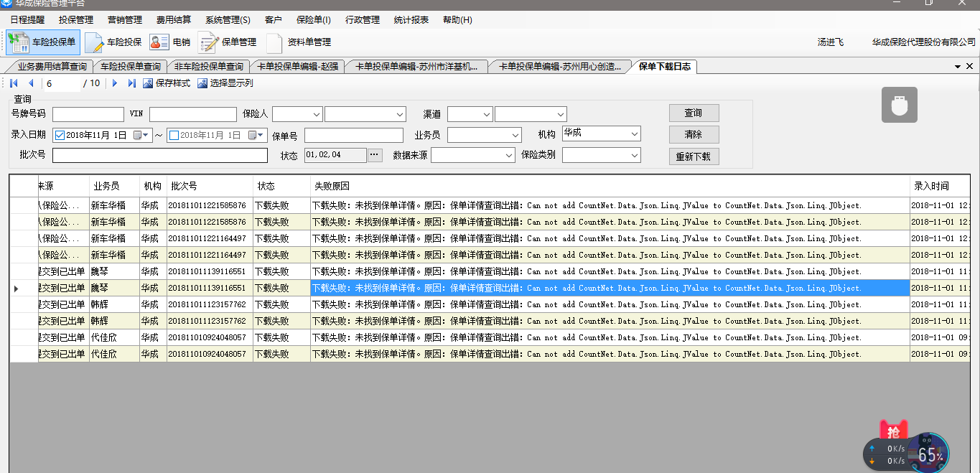Open 统计报表 menu
The width and height of the screenshot is (980, 473).
tap(411, 20)
